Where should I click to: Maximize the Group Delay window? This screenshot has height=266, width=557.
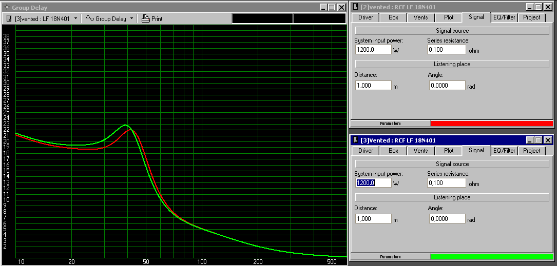pos(332,7)
